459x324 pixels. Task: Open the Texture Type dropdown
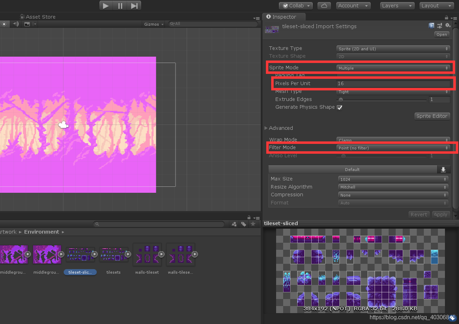tap(393, 49)
